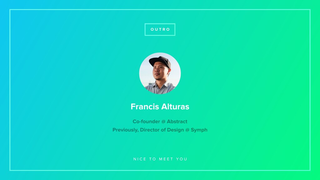Open the Abstract company name
The image size is (320, 180).
tap(177, 122)
